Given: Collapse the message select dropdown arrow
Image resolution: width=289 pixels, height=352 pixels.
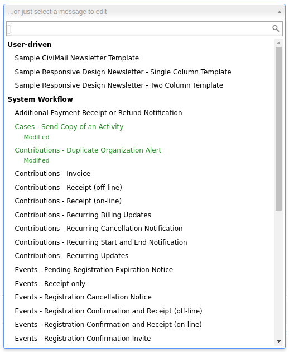Looking at the screenshot, I should coord(279,12).
